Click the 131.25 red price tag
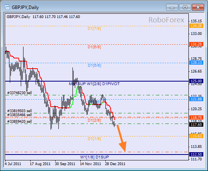The width and height of the screenshot is (208, 171). [196, 44]
